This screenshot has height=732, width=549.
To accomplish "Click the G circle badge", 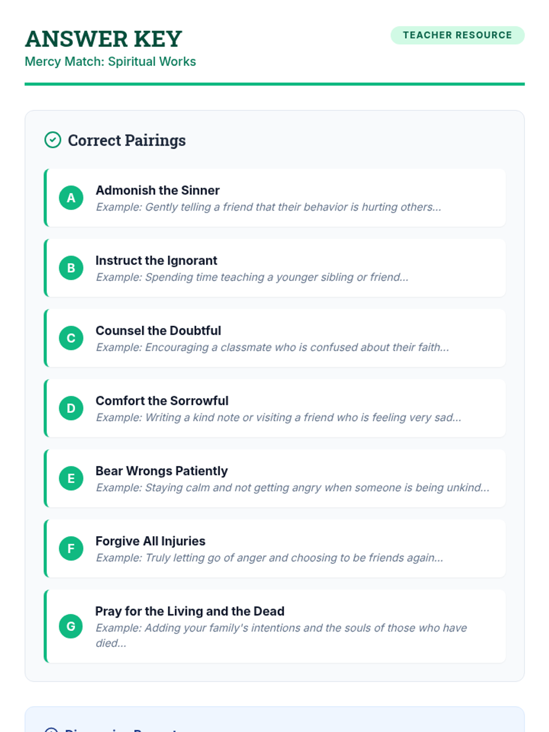I will (x=71, y=626).
